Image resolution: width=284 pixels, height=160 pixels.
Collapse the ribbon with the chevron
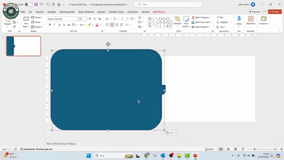pos(280,31)
